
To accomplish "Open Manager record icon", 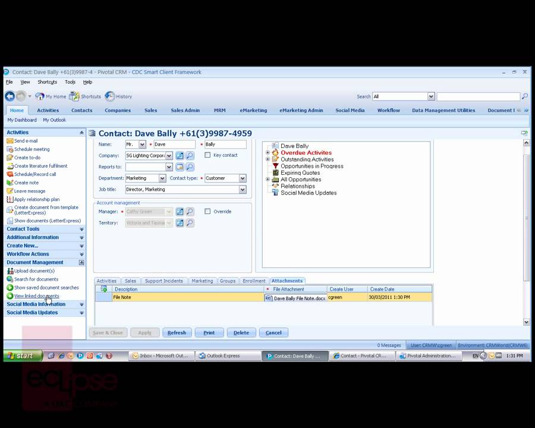I will click(x=180, y=212).
